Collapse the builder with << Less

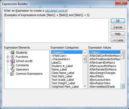pyautogui.click(x=118, y=40)
